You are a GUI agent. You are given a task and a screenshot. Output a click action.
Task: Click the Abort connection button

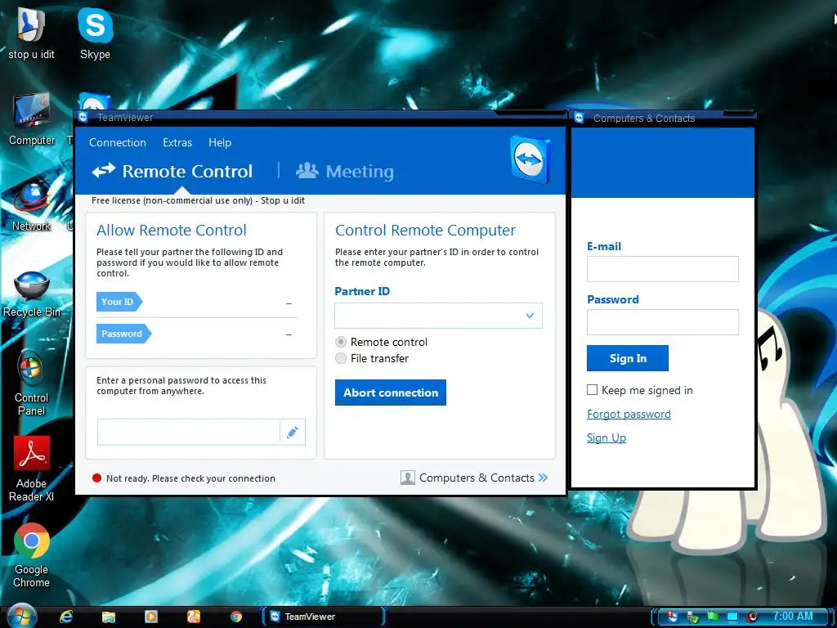[390, 392]
